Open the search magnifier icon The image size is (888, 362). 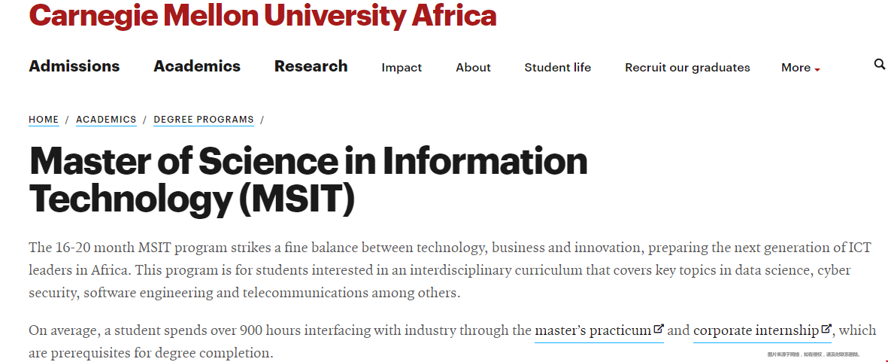[880, 64]
